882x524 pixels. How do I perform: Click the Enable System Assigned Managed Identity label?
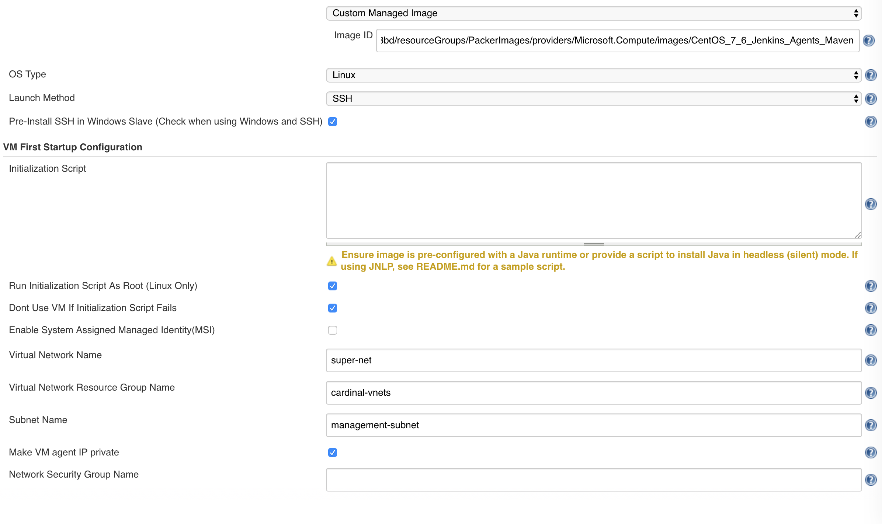coord(112,330)
